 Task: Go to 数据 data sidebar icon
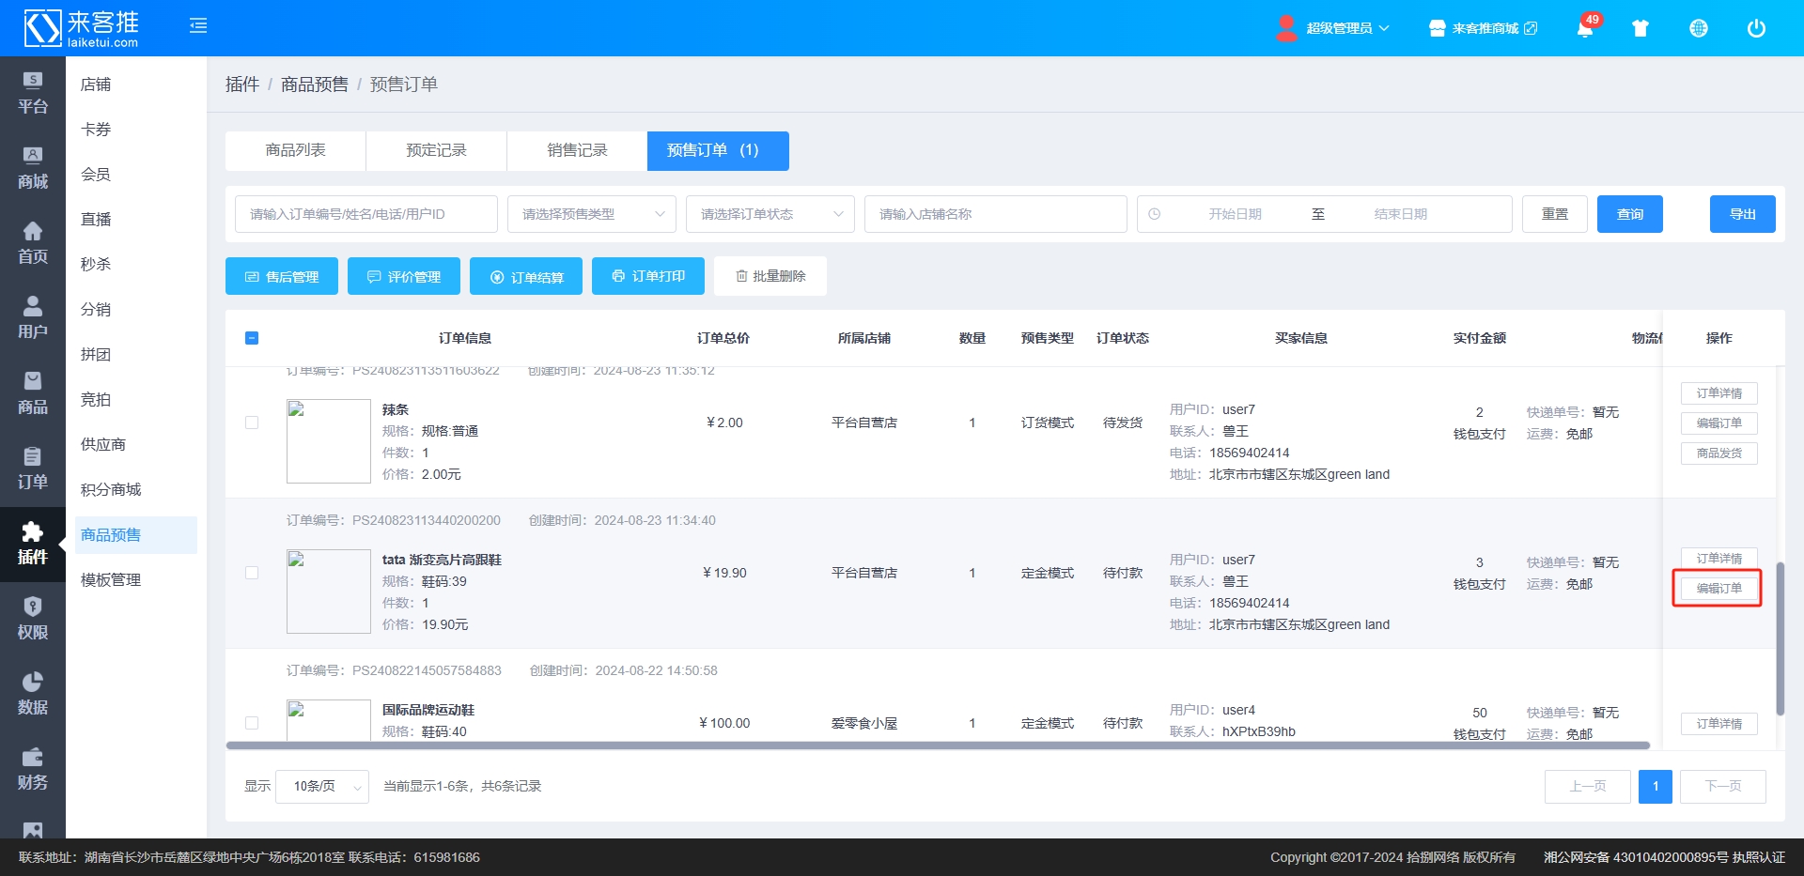pos(32,694)
